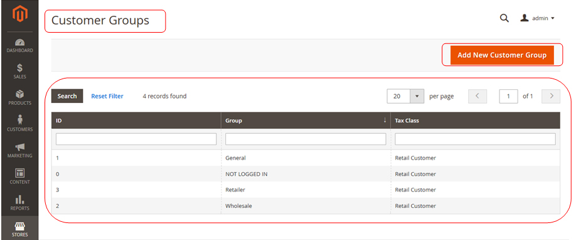Open the Products menu icon
This screenshot has height=240, width=576.
click(x=19, y=97)
